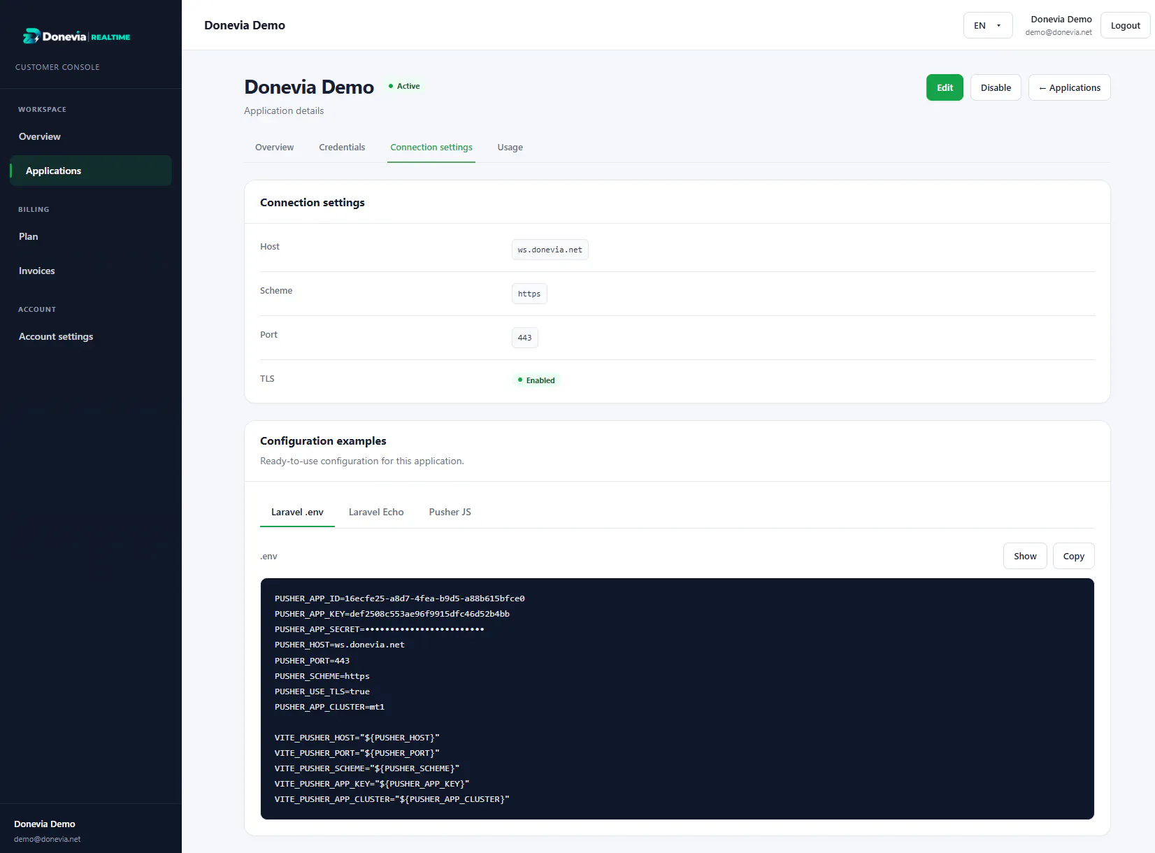
Task: Click Donevia Demo user name at the sidebar bottom
Action: click(45, 824)
